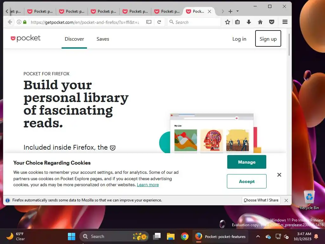The image size is (325, 244).
Task: Open the Downloads arrow icon
Action: (x=249, y=22)
